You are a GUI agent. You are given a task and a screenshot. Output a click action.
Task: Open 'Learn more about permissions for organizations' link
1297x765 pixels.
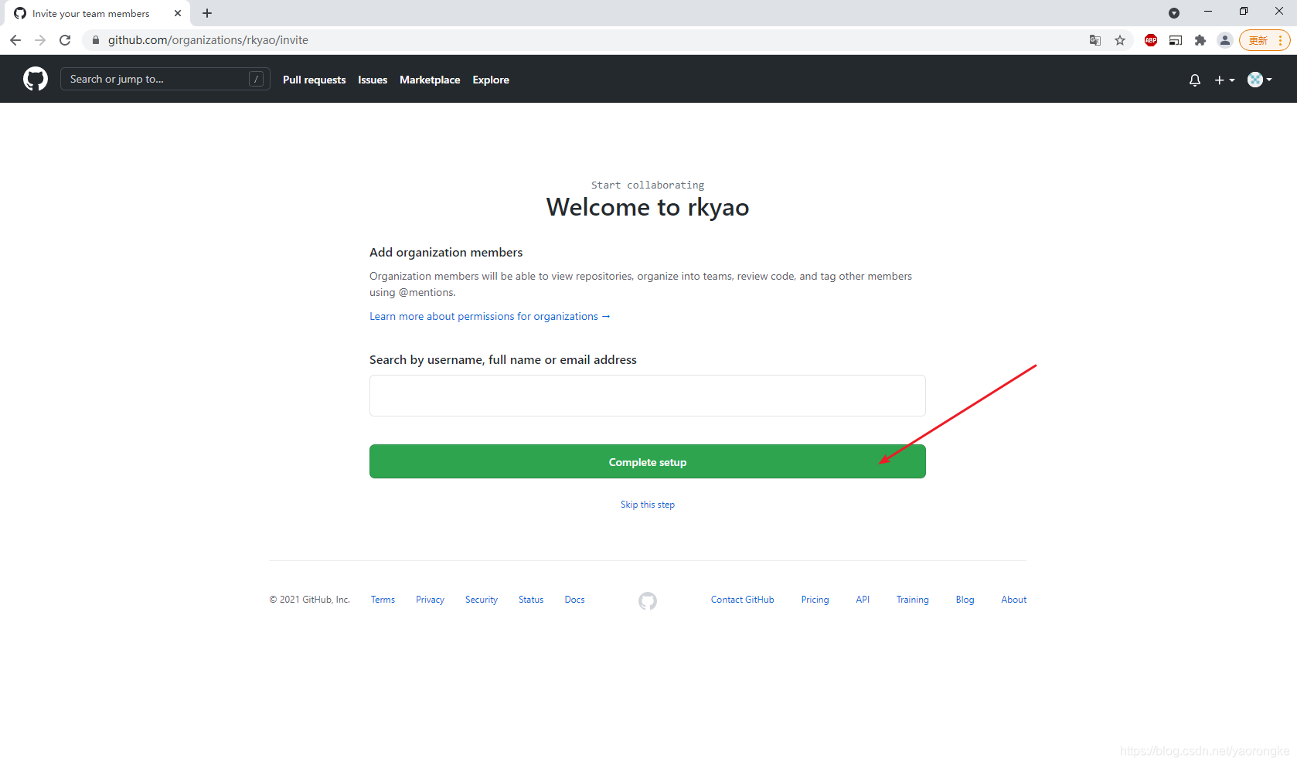click(x=489, y=316)
